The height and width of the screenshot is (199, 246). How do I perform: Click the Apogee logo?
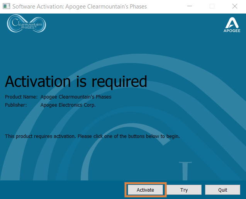click(x=232, y=25)
